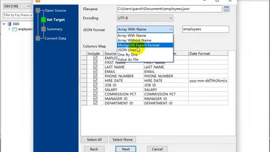Collapse the DB0 tree node

[4, 24]
